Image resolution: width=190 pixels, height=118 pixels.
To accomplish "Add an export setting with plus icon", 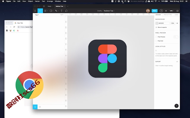I will tap(177, 62).
